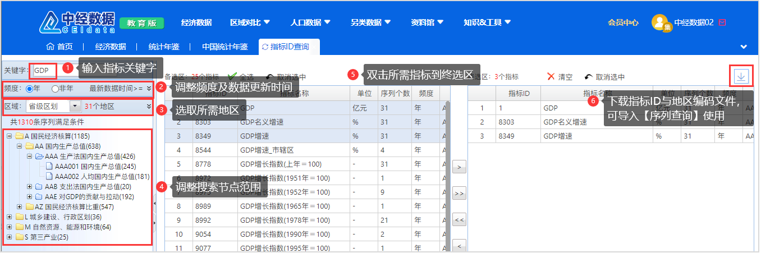Click the mail envelope icon beside username
Screen dimensions: 761x253
click(722, 22)
